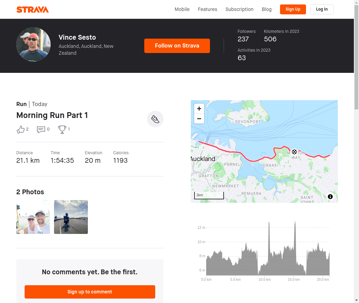Click the Strava logo
Image resolution: width=359 pixels, height=303 pixels.
pyautogui.click(x=32, y=10)
